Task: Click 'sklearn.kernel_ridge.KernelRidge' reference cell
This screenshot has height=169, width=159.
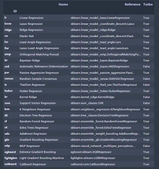Action: click(x=92, y=97)
